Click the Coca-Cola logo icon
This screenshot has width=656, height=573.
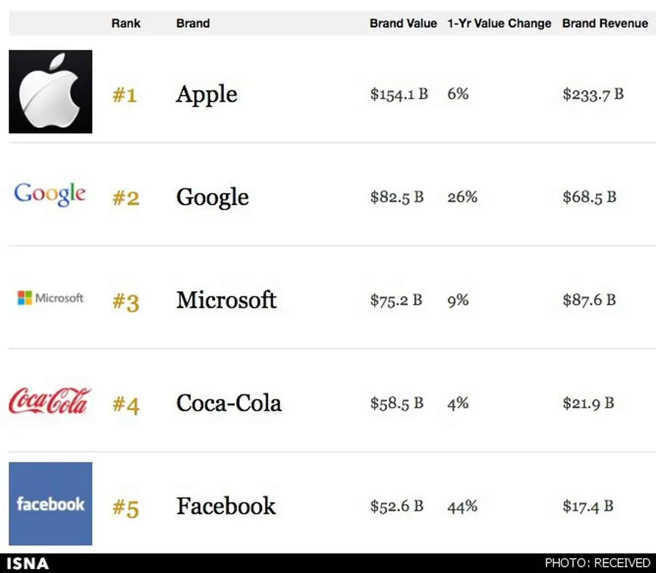click(x=50, y=401)
